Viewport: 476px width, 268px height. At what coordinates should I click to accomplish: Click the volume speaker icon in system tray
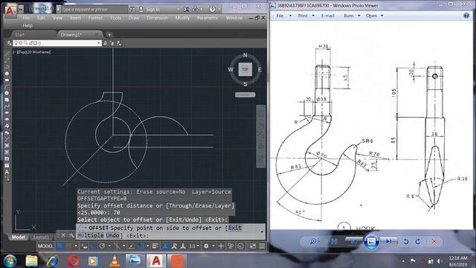(x=440, y=261)
